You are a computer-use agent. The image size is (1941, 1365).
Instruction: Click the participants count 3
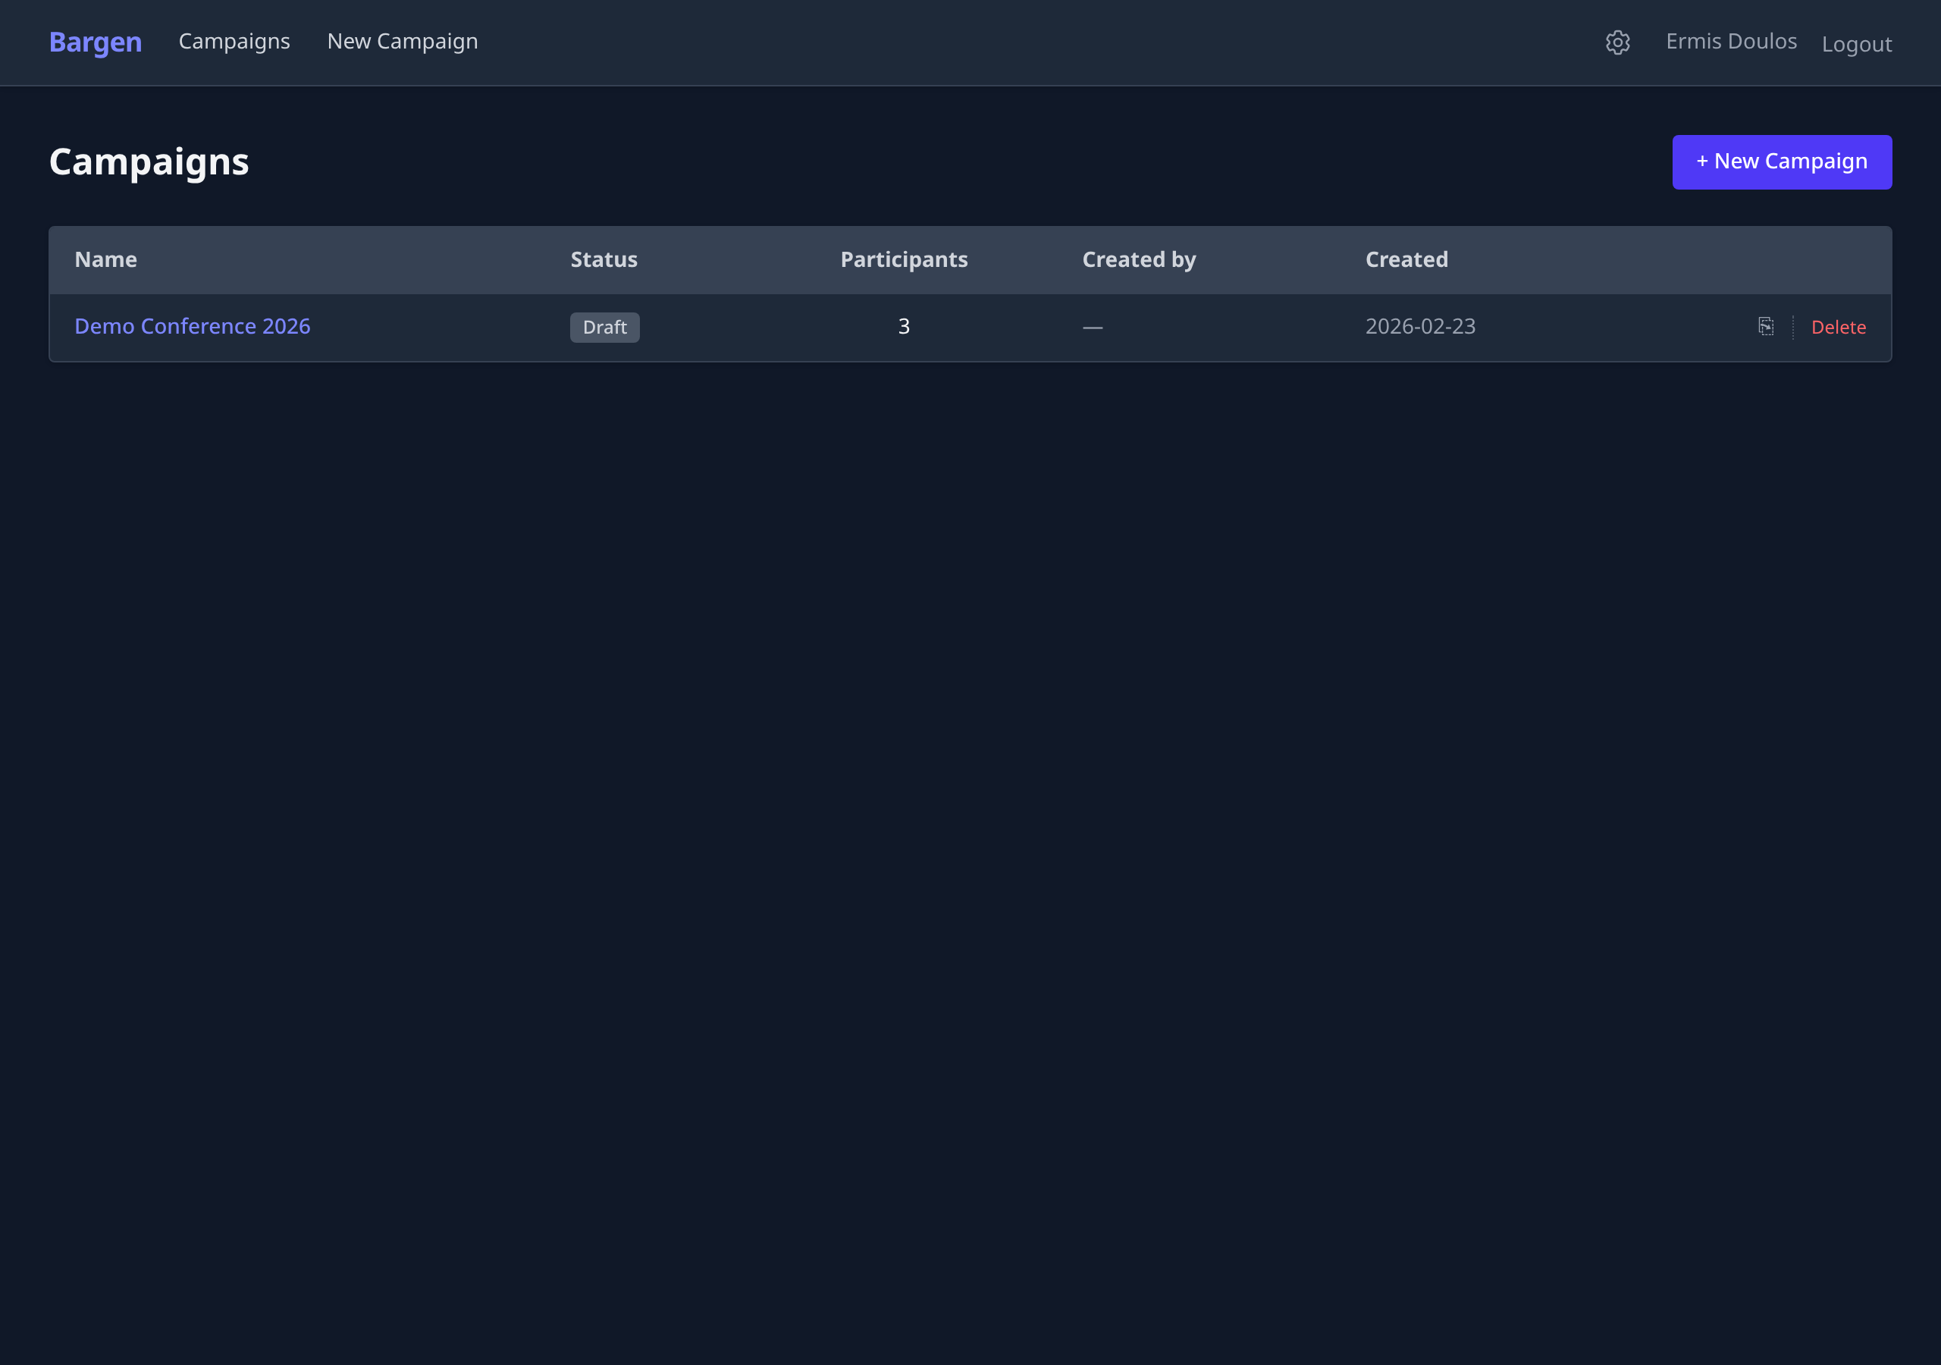point(903,326)
